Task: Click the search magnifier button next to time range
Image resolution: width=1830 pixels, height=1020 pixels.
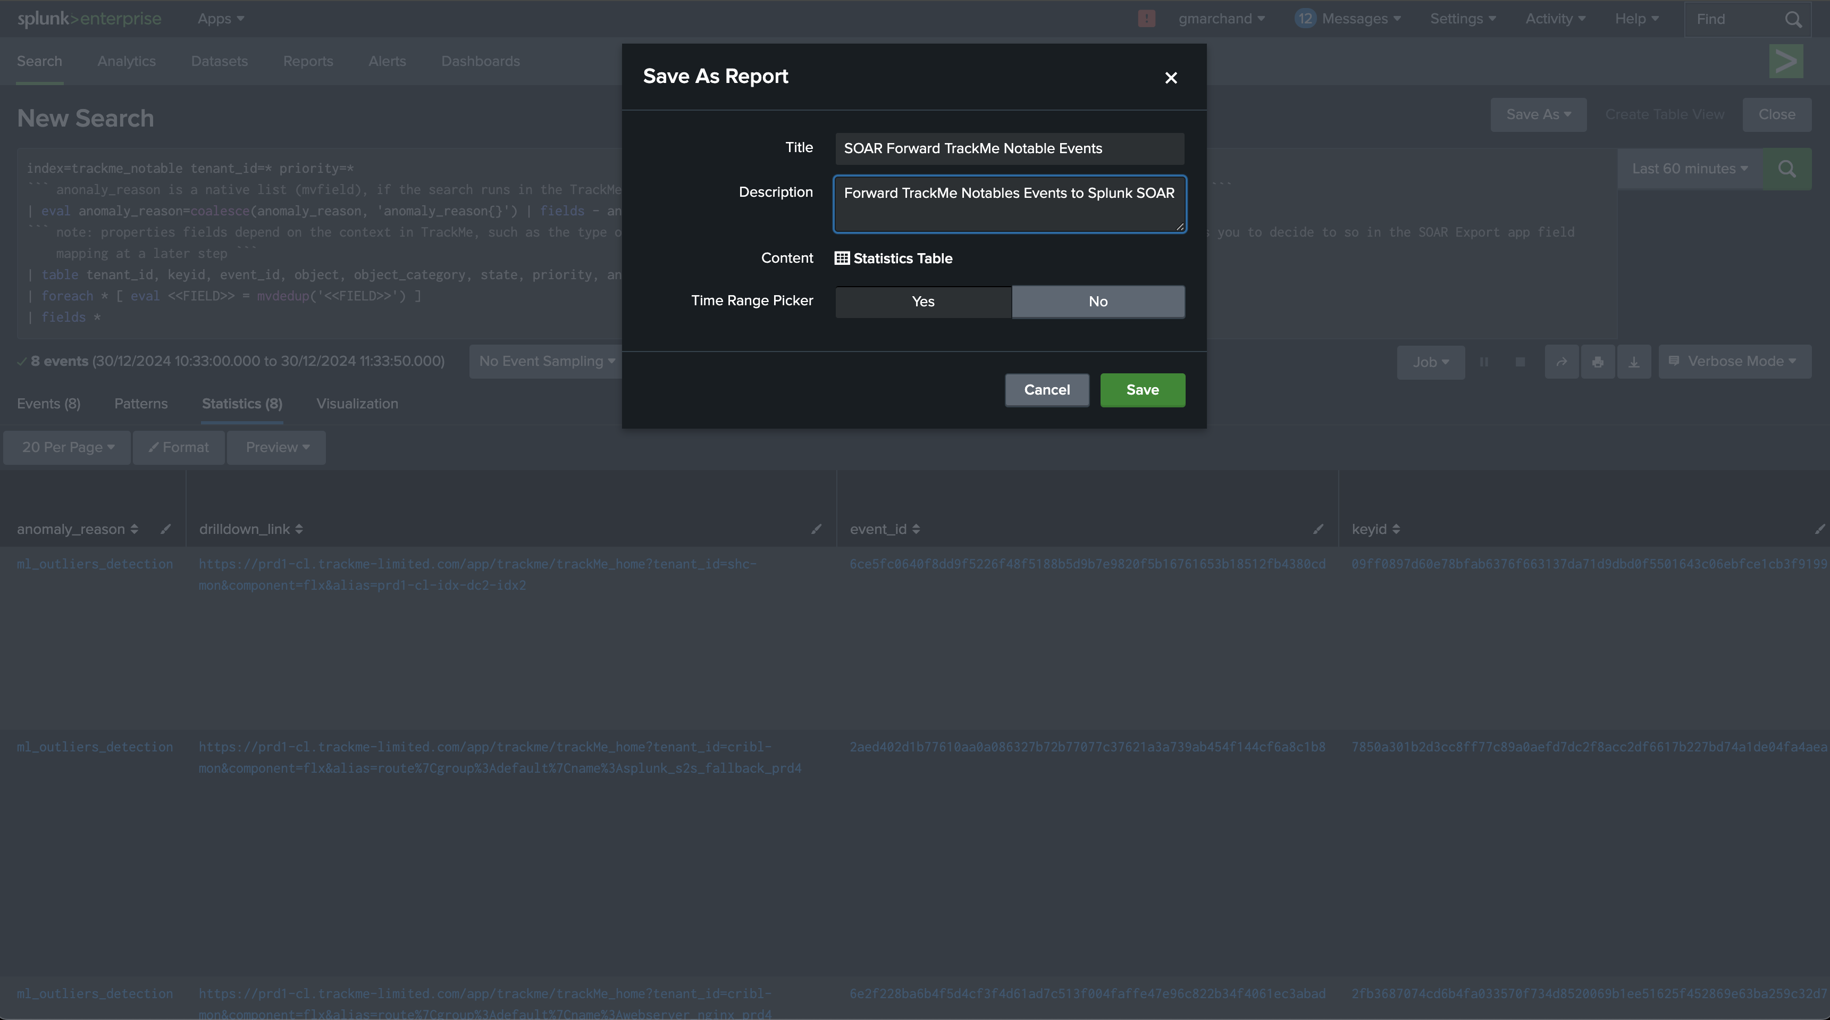Action: (x=1787, y=169)
